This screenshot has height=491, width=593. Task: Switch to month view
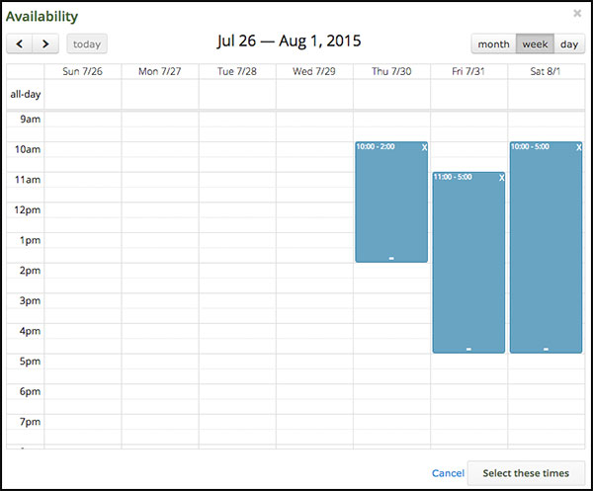[x=493, y=43]
